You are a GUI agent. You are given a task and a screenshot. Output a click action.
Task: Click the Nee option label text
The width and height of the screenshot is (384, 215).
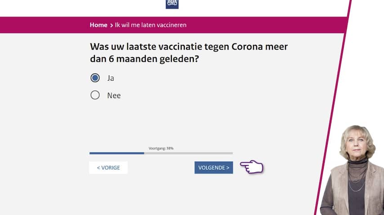coord(114,95)
